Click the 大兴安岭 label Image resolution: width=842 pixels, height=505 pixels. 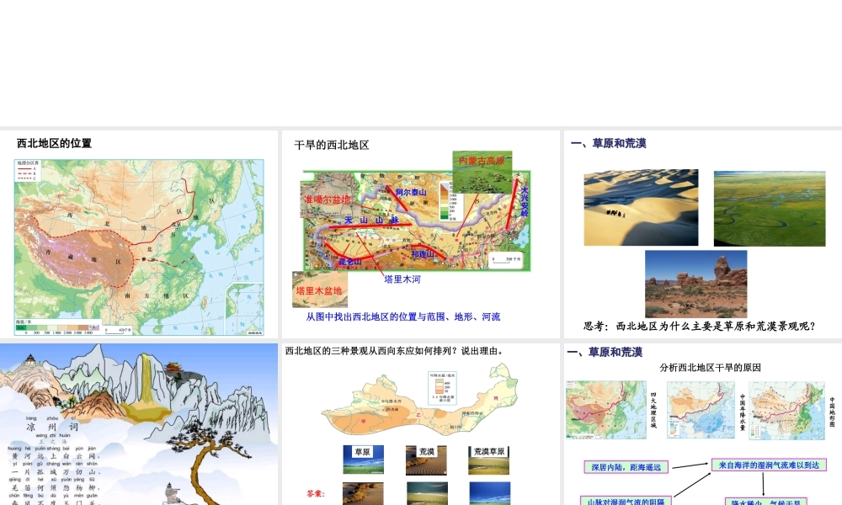524,202
